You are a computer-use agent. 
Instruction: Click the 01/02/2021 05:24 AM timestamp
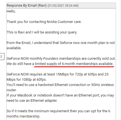coord(63,6)
